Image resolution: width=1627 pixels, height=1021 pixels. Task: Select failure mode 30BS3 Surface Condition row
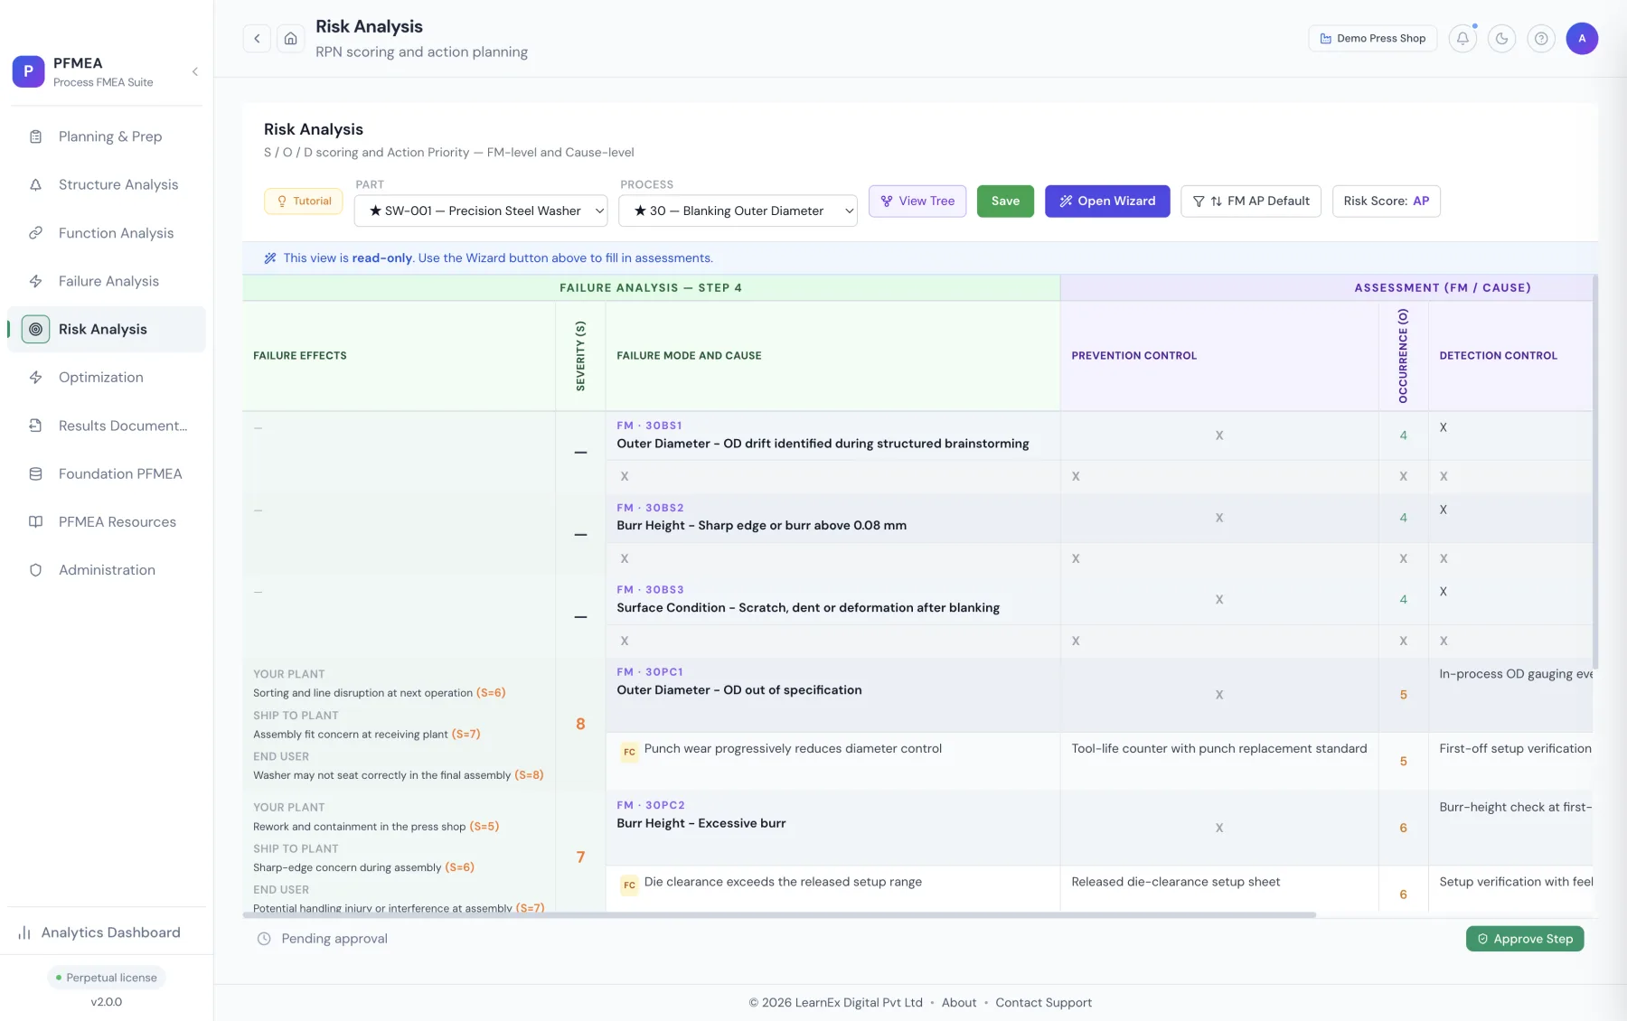pos(832,599)
